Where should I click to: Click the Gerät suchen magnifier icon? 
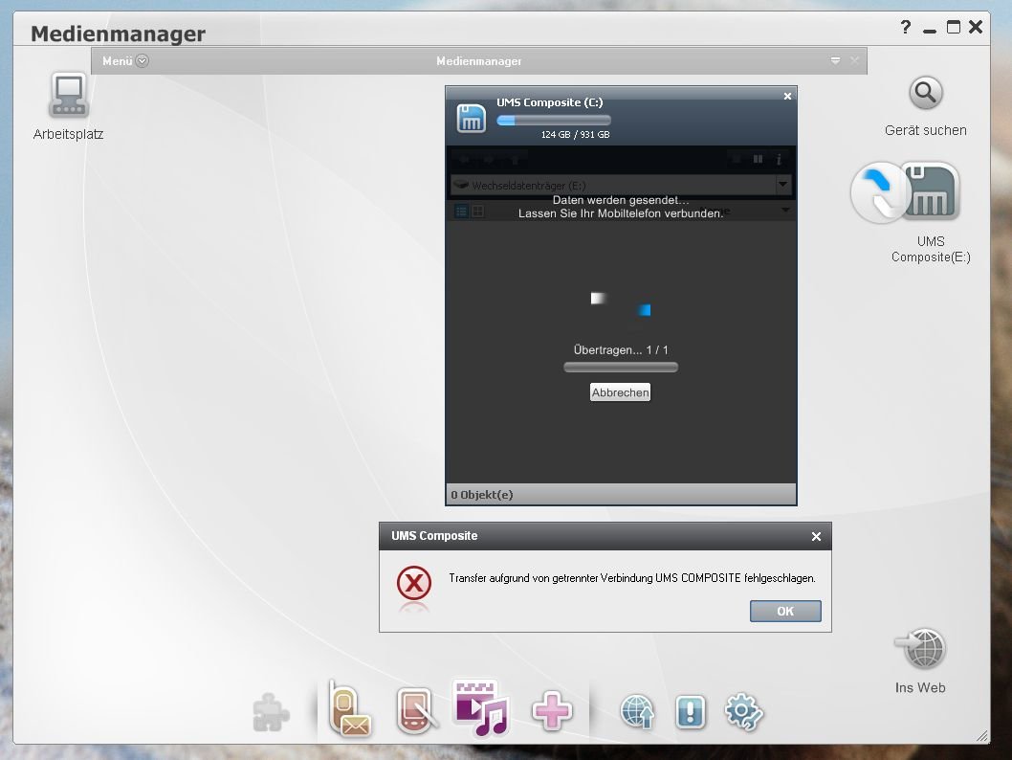[926, 94]
